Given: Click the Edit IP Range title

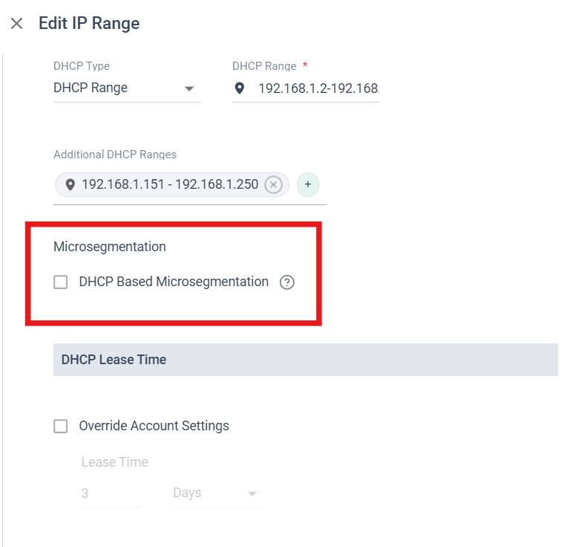Looking at the screenshot, I should click(x=89, y=24).
